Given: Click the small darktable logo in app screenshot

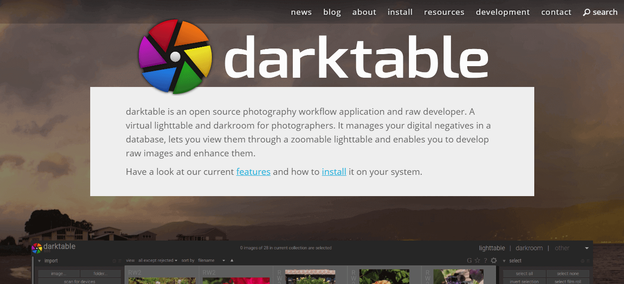Looking at the screenshot, I should [37, 248].
